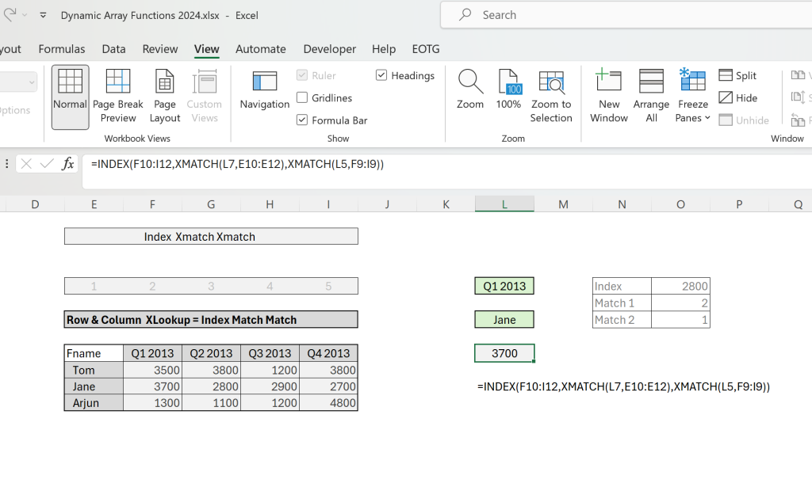
Task: Open the Navigation pane
Action: pos(265,90)
